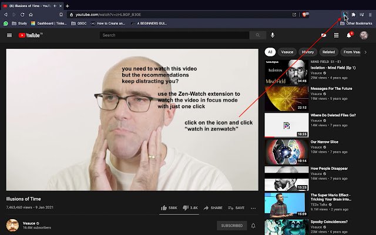Image resolution: width=376 pixels, height=235 pixels.
Task: Click the search magnifier button
Action: [x=258, y=35]
